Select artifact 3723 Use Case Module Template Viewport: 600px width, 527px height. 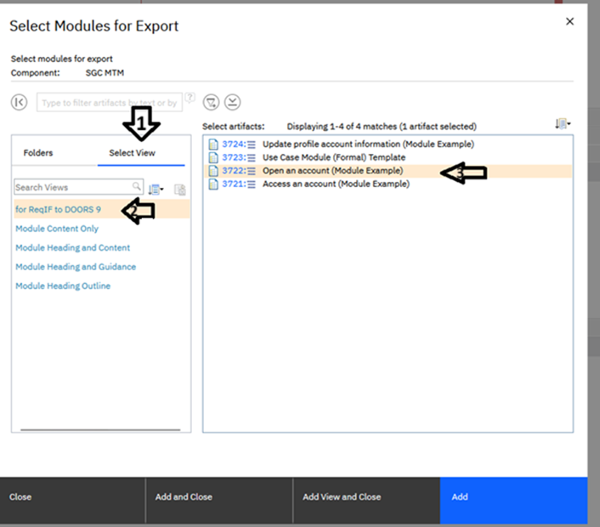tap(334, 157)
